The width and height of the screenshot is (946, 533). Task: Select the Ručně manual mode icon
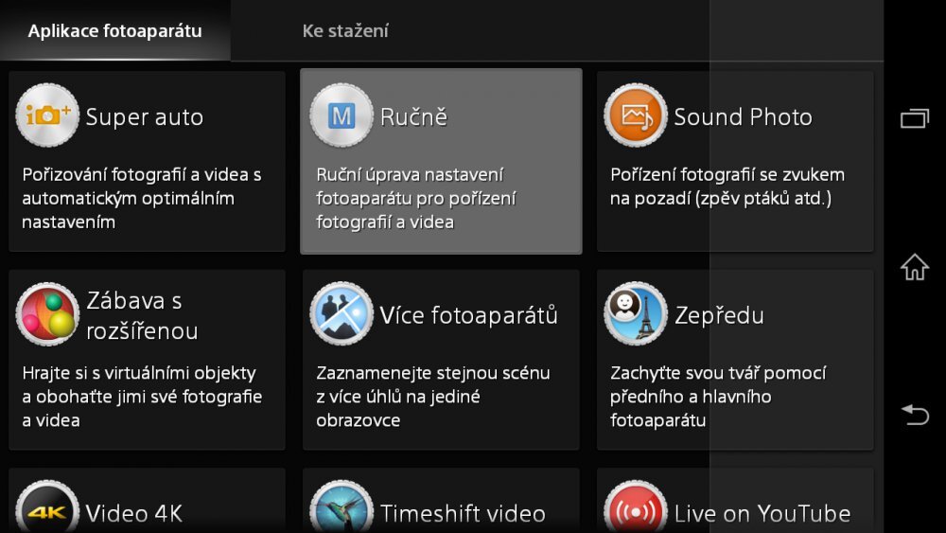click(x=342, y=115)
